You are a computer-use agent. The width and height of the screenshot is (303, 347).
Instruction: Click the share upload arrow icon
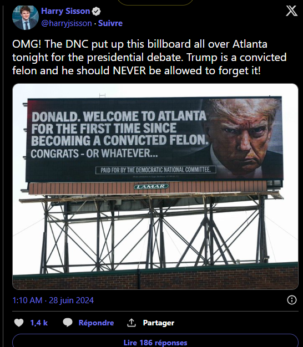click(x=132, y=323)
